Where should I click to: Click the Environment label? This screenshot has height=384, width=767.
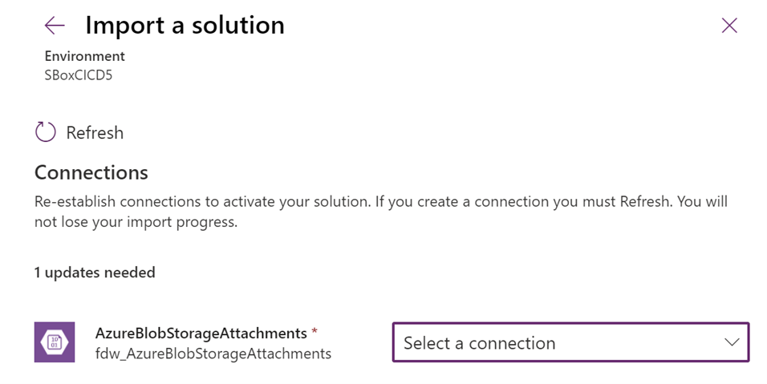pyautogui.click(x=84, y=56)
